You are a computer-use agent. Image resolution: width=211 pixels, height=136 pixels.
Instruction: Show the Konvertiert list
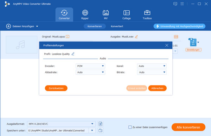117,26
